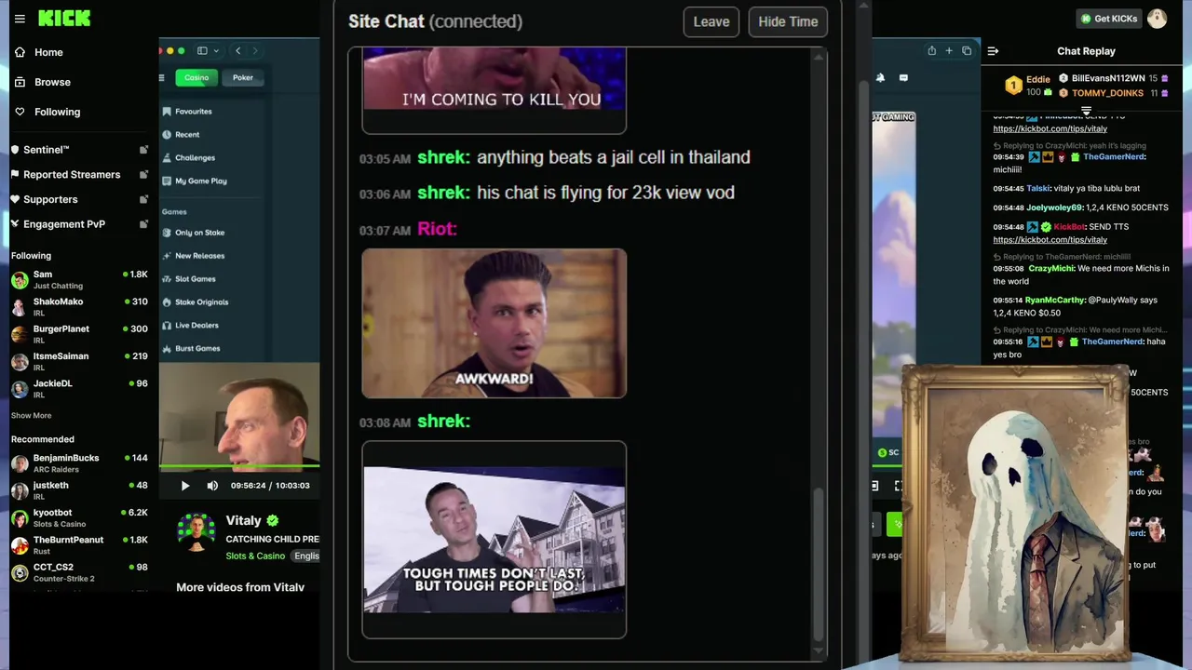The height and width of the screenshot is (670, 1192).
Task: Open Recent in Stake sidebar
Action: (181, 135)
